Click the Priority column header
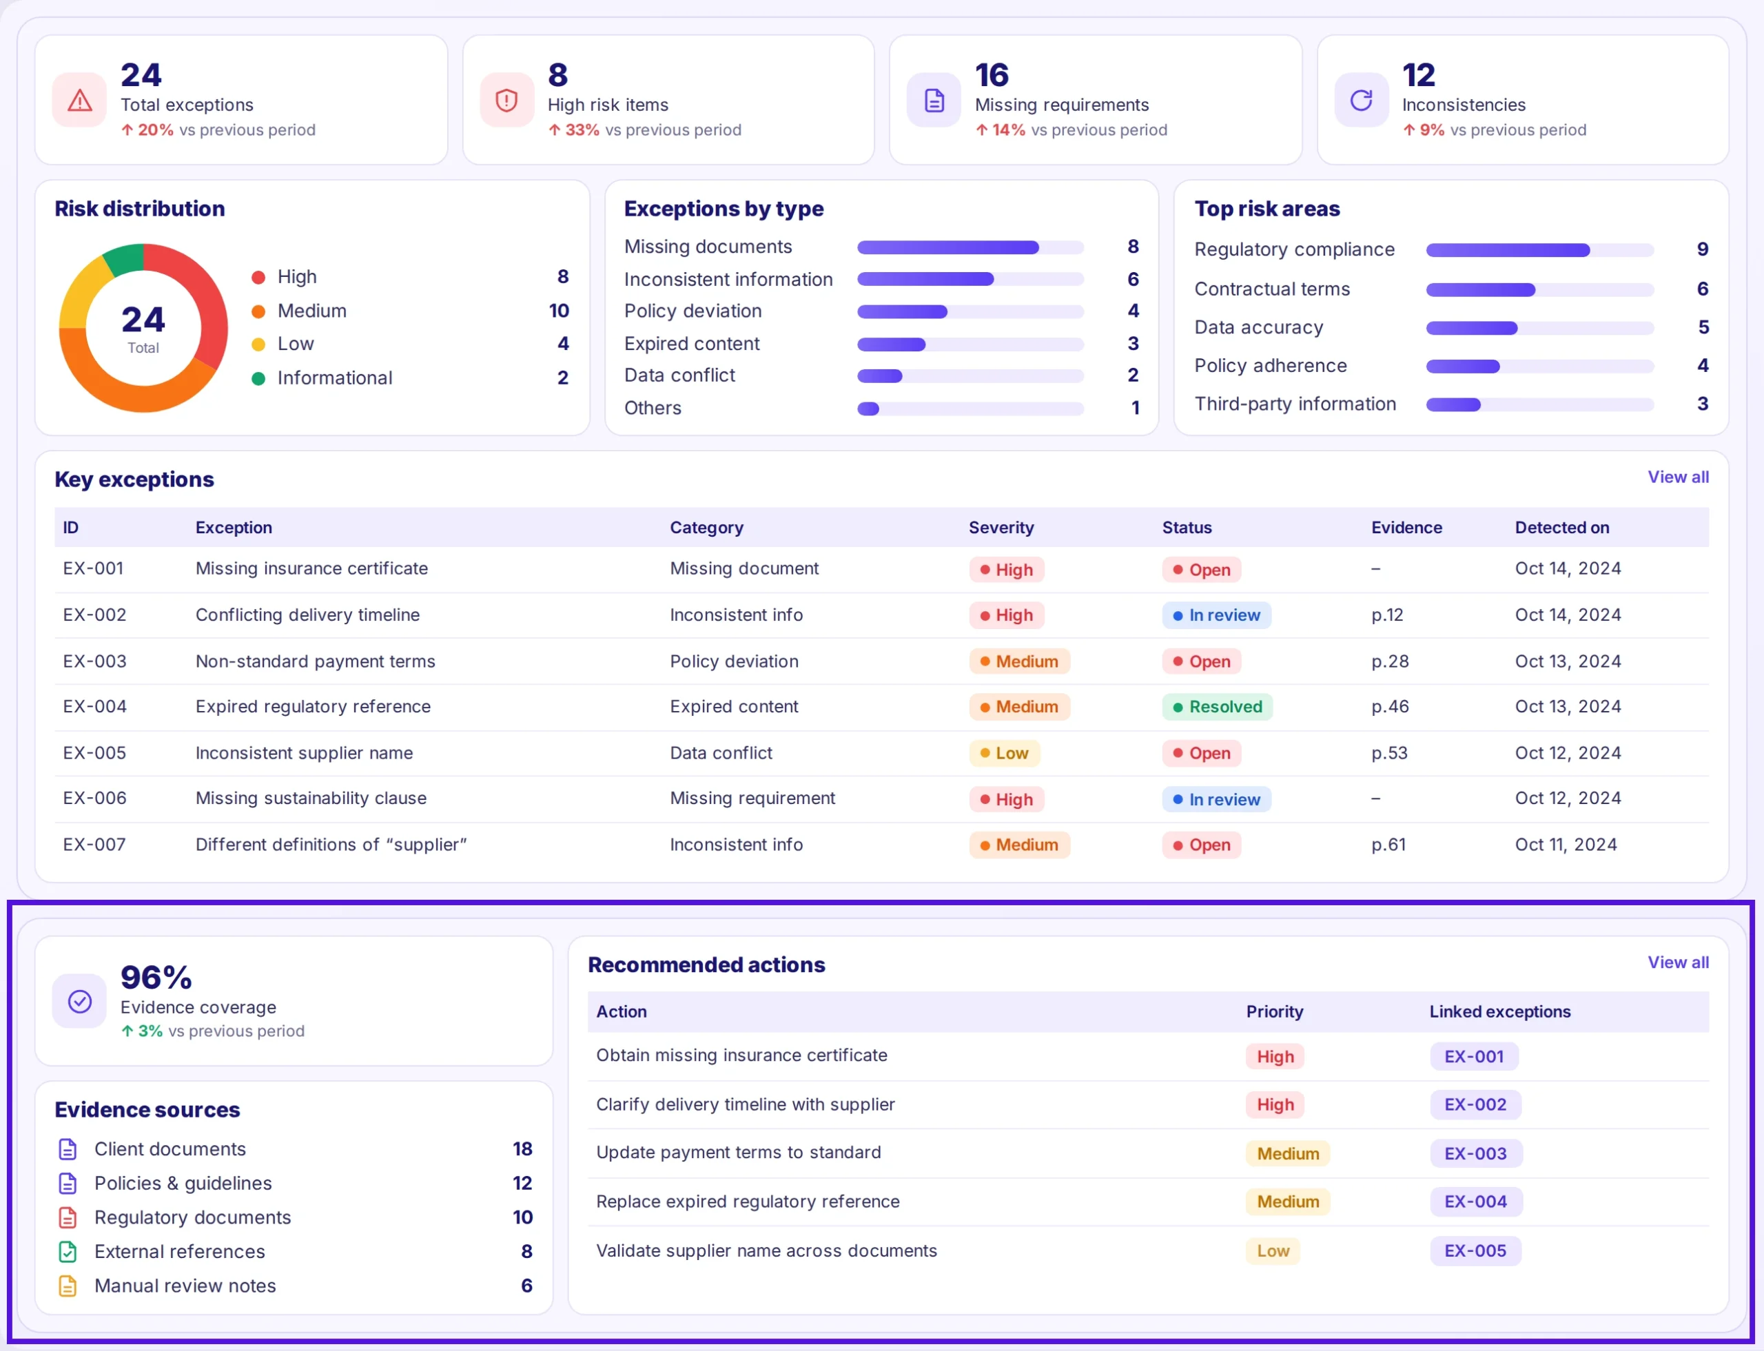Viewport: 1764px width, 1351px height. [x=1274, y=1011]
